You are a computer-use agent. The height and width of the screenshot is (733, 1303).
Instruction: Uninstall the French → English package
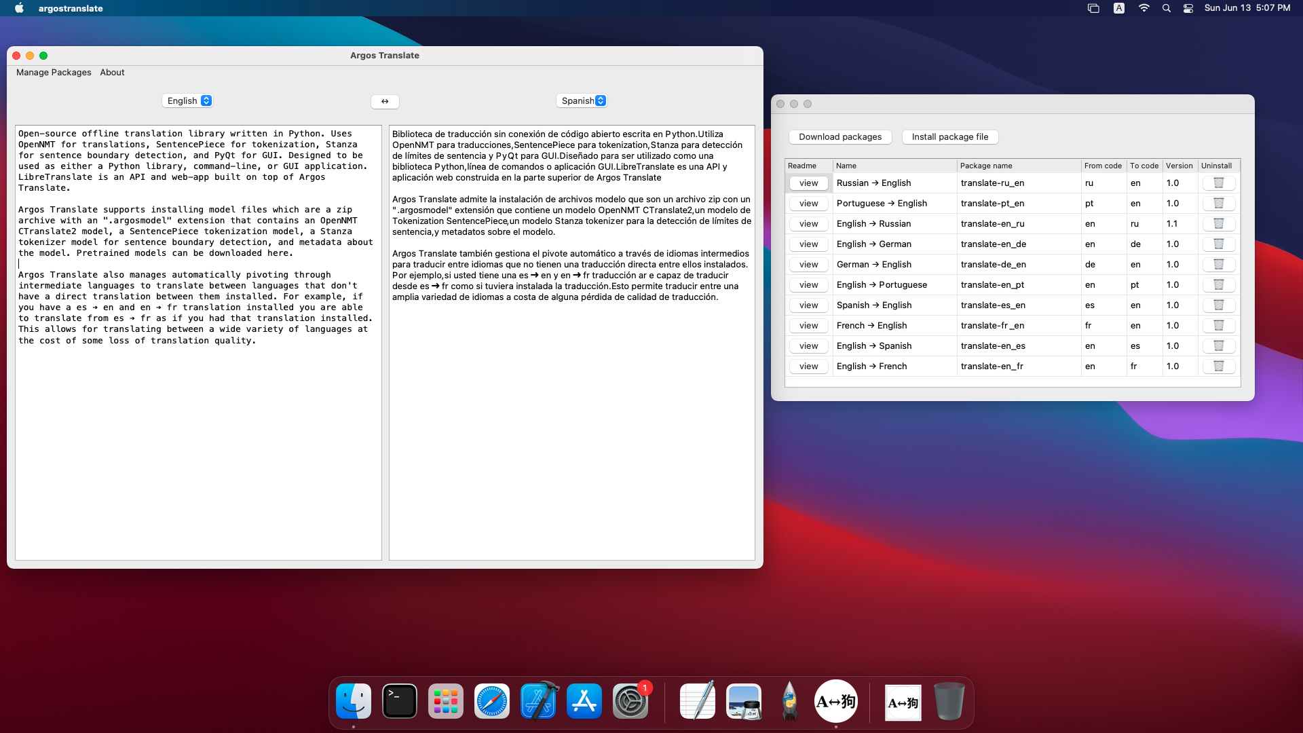[1218, 326]
